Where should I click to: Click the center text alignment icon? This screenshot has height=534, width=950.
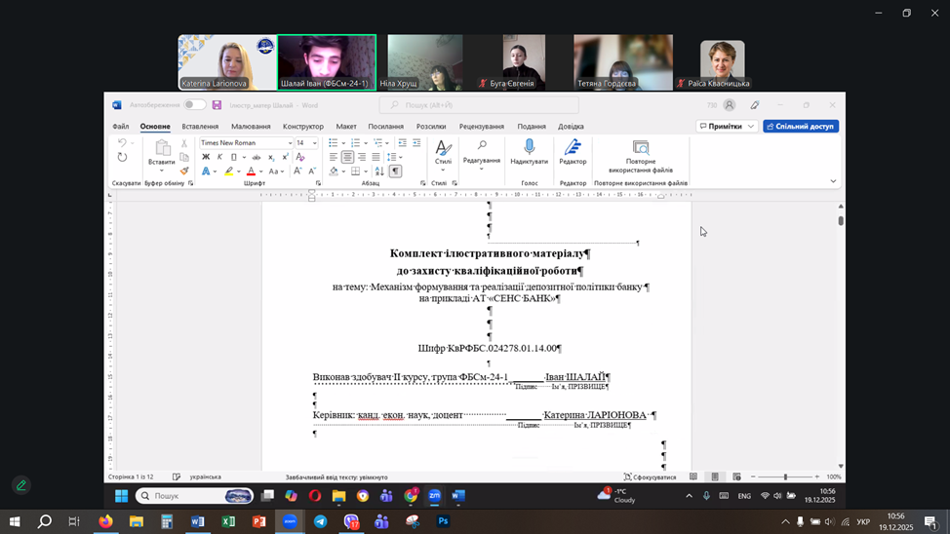(347, 157)
